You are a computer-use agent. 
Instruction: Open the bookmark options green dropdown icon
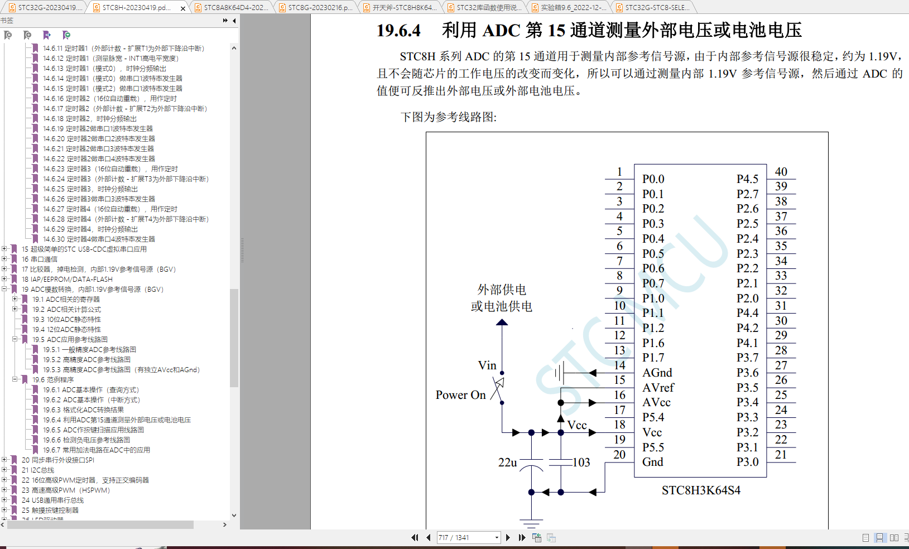tap(66, 35)
